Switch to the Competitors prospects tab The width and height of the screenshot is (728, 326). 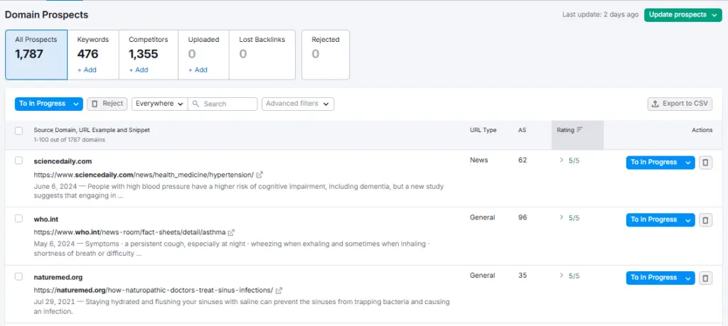point(148,54)
